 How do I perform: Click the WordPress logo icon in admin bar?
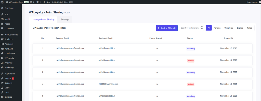click(x=2, y=2)
